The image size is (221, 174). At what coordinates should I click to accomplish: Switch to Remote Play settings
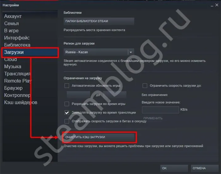(18, 81)
